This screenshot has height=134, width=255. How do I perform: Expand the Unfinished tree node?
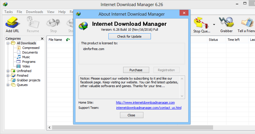coord(8,71)
